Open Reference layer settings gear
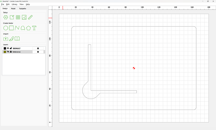The width and height of the screenshot is (216, 130). [38, 52]
